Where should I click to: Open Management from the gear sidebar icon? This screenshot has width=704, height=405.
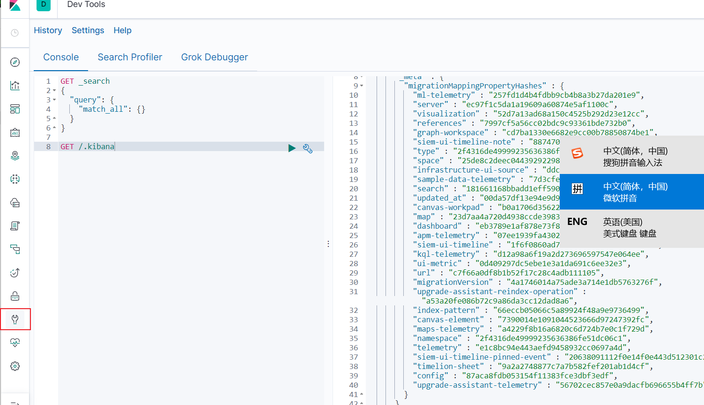coord(15,366)
